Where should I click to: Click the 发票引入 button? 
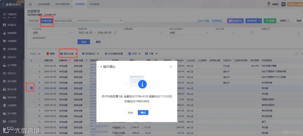284,21
